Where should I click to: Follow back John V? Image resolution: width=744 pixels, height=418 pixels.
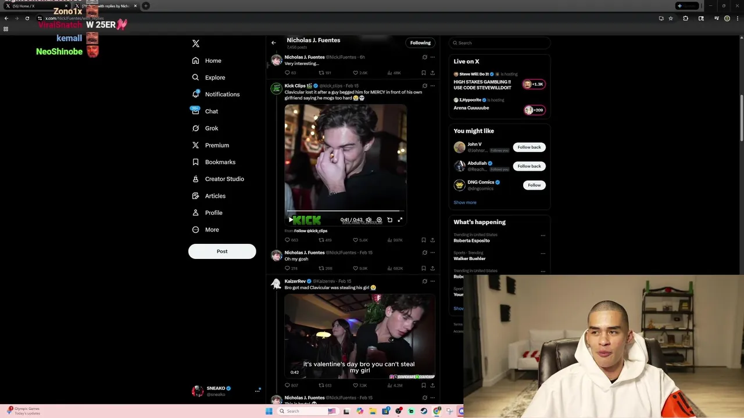[x=529, y=147]
